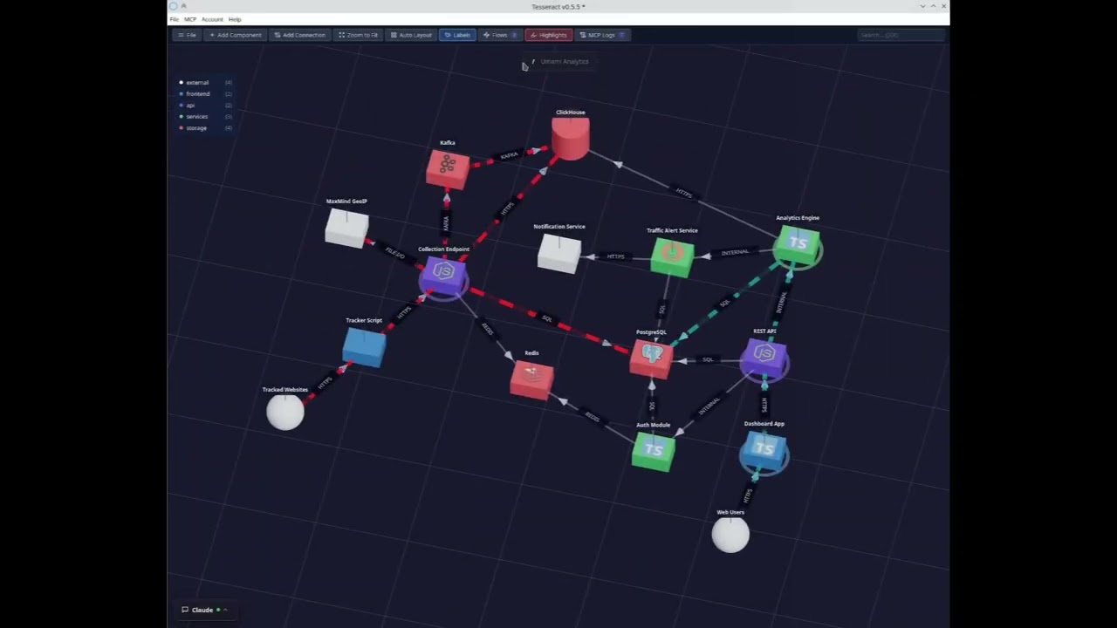Toggle Highlights mode
The width and height of the screenshot is (1117, 628).
549,35
